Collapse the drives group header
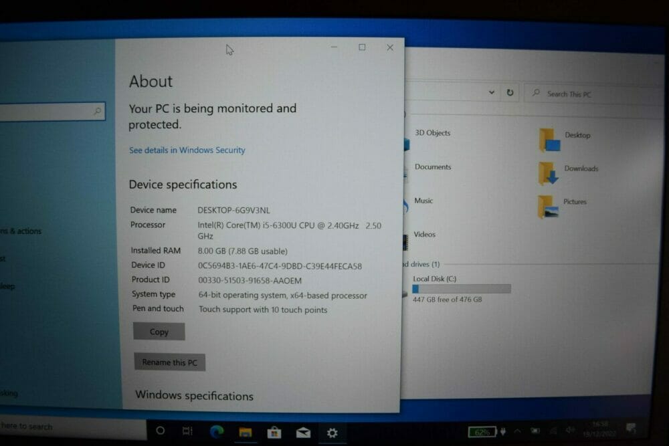This screenshot has height=446, width=669. 421,264
